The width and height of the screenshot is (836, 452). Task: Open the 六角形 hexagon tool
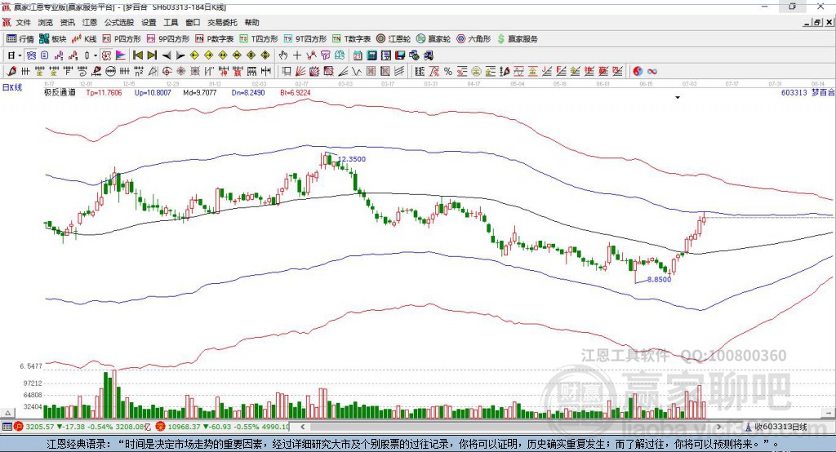pos(474,39)
